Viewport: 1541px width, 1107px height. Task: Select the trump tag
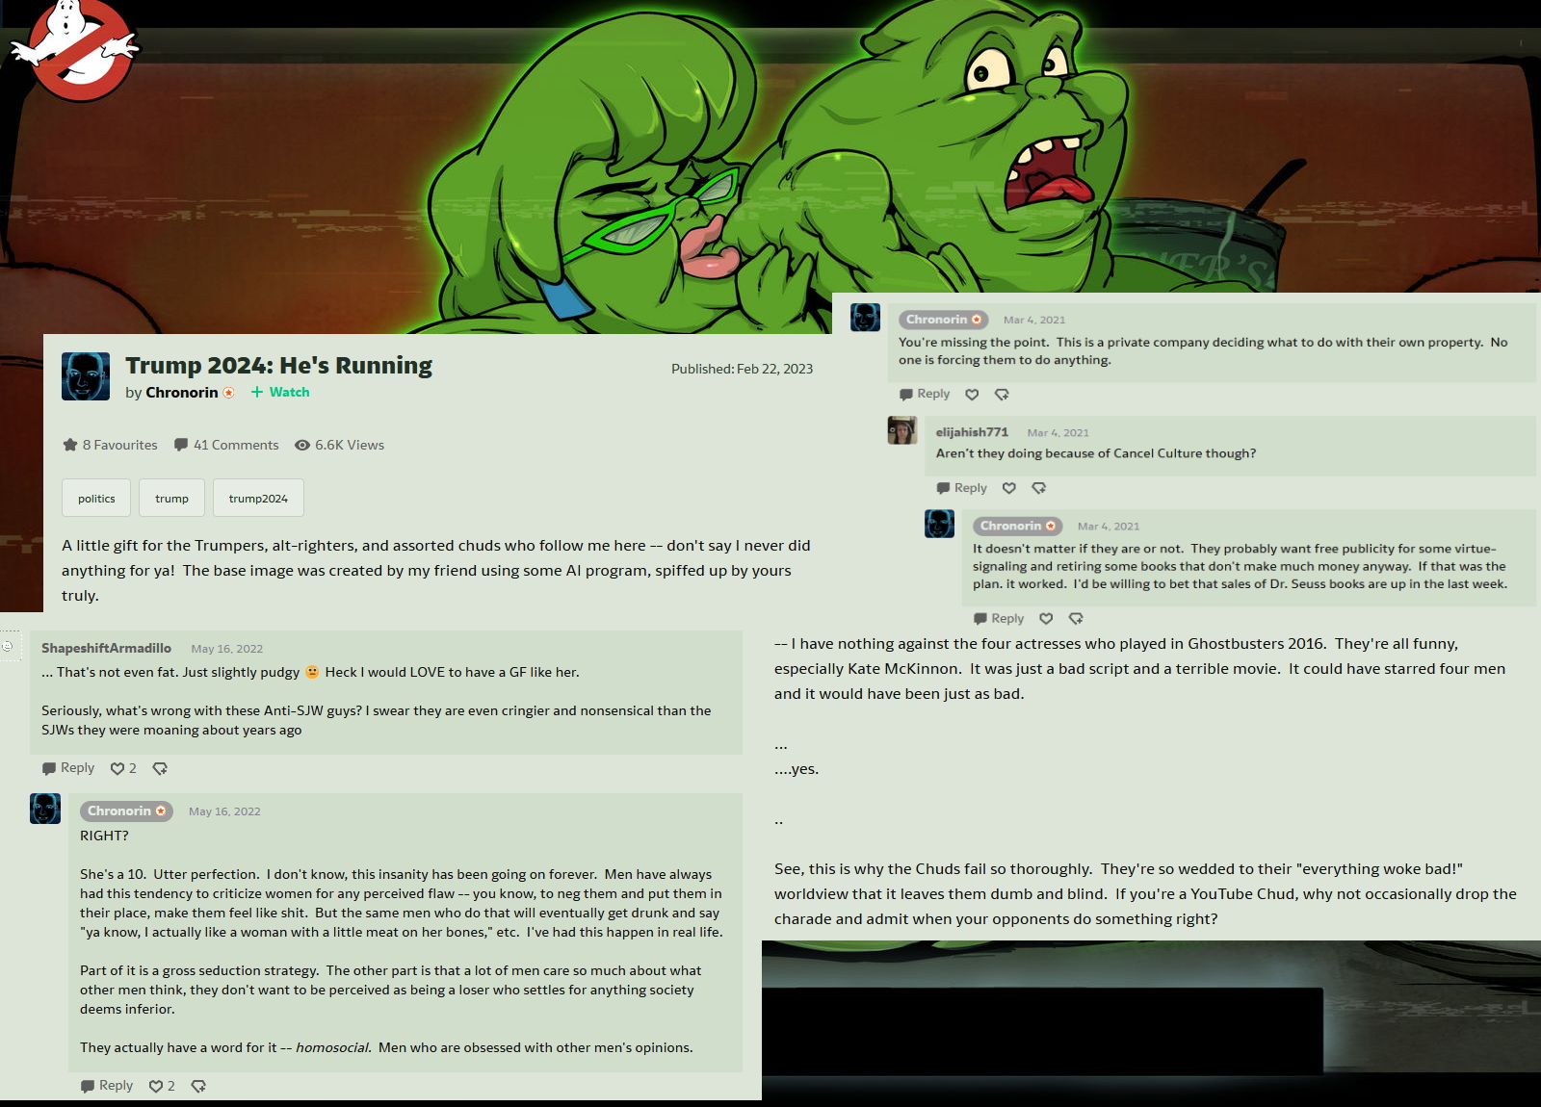coord(171,498)
